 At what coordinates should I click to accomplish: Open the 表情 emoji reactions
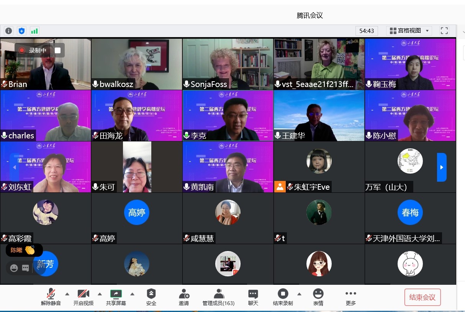318,297
